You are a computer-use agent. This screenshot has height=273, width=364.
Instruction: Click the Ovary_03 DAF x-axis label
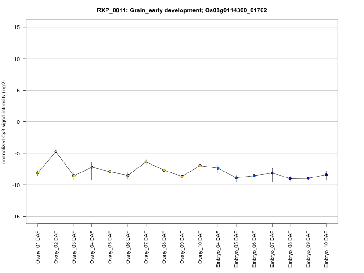pyautogui.click(x=74, y=248)
